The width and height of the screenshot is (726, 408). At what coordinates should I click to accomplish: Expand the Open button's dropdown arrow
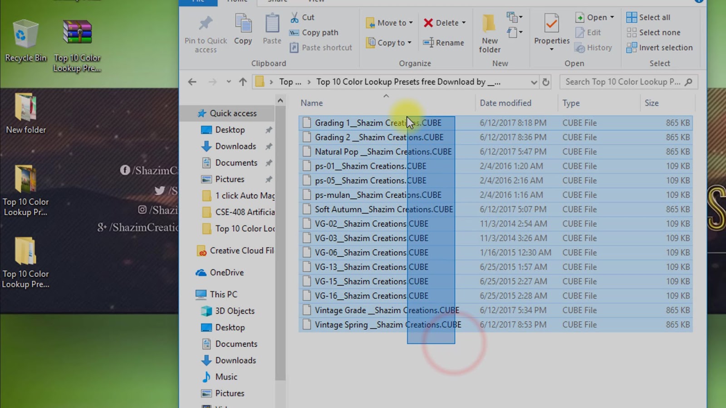(612, 17)
